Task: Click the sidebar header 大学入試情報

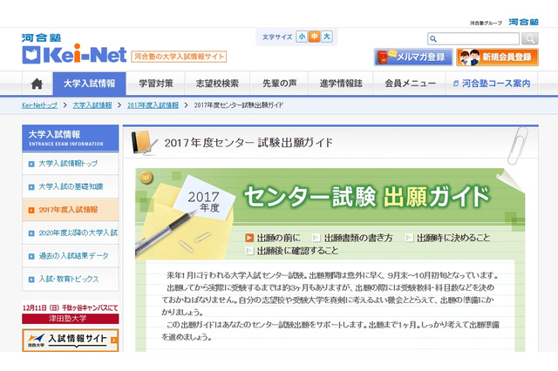Action: click(71, 138)
